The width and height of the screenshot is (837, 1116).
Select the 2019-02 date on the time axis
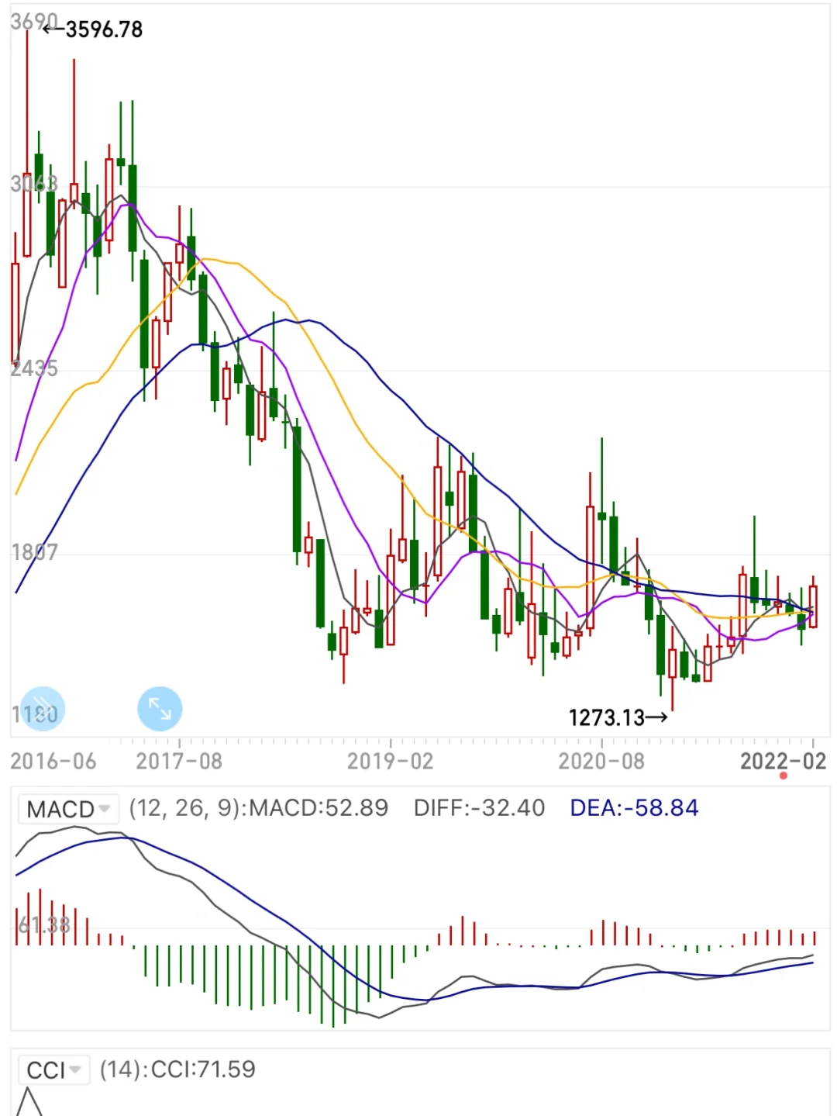(390, 761)
